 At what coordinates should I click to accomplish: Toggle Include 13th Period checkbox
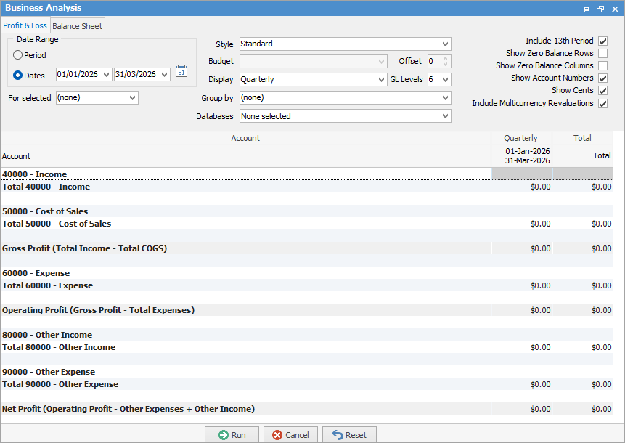(x=602, y=41)
